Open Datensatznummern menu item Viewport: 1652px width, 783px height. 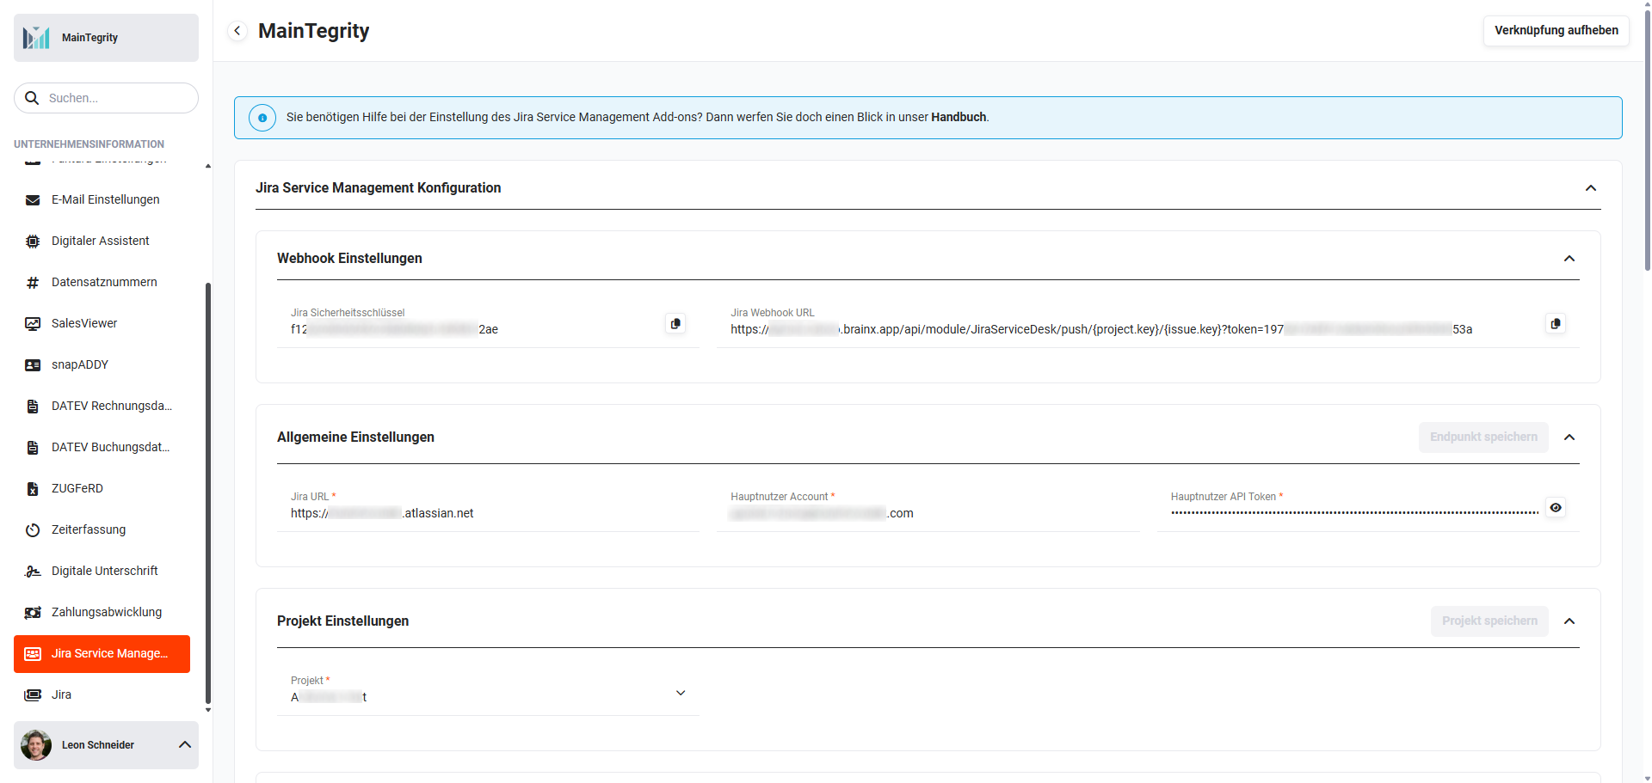tap(102, 282)
